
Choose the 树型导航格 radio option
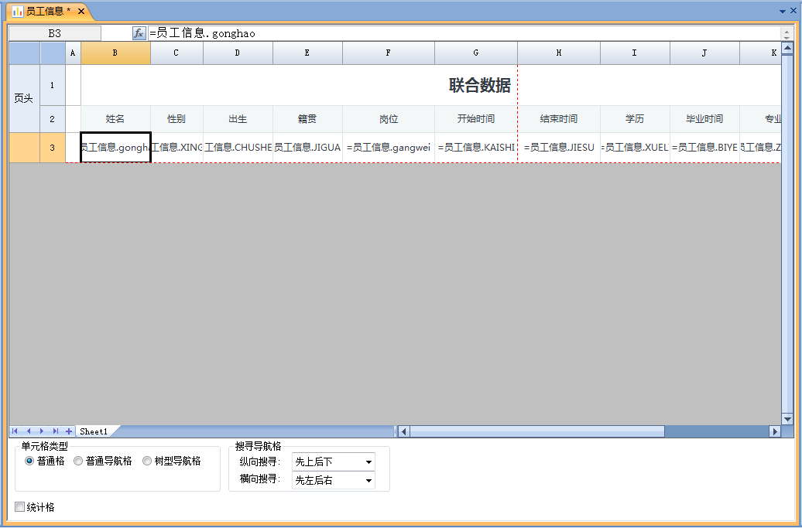pos(147,462)
